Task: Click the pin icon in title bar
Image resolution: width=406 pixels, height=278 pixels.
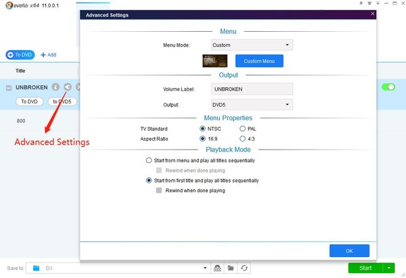Action: (361, 3)
